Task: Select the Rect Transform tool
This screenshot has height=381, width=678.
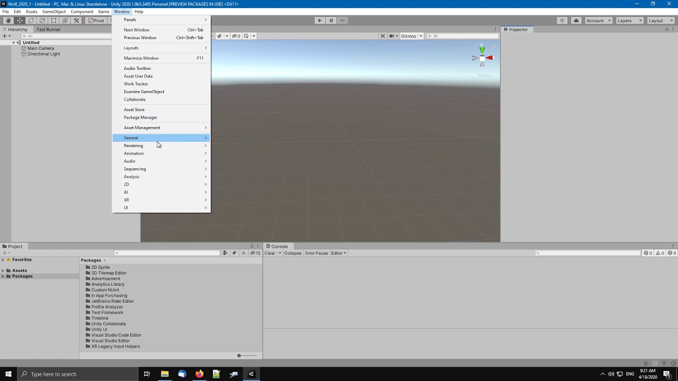Action: (53, 20)
